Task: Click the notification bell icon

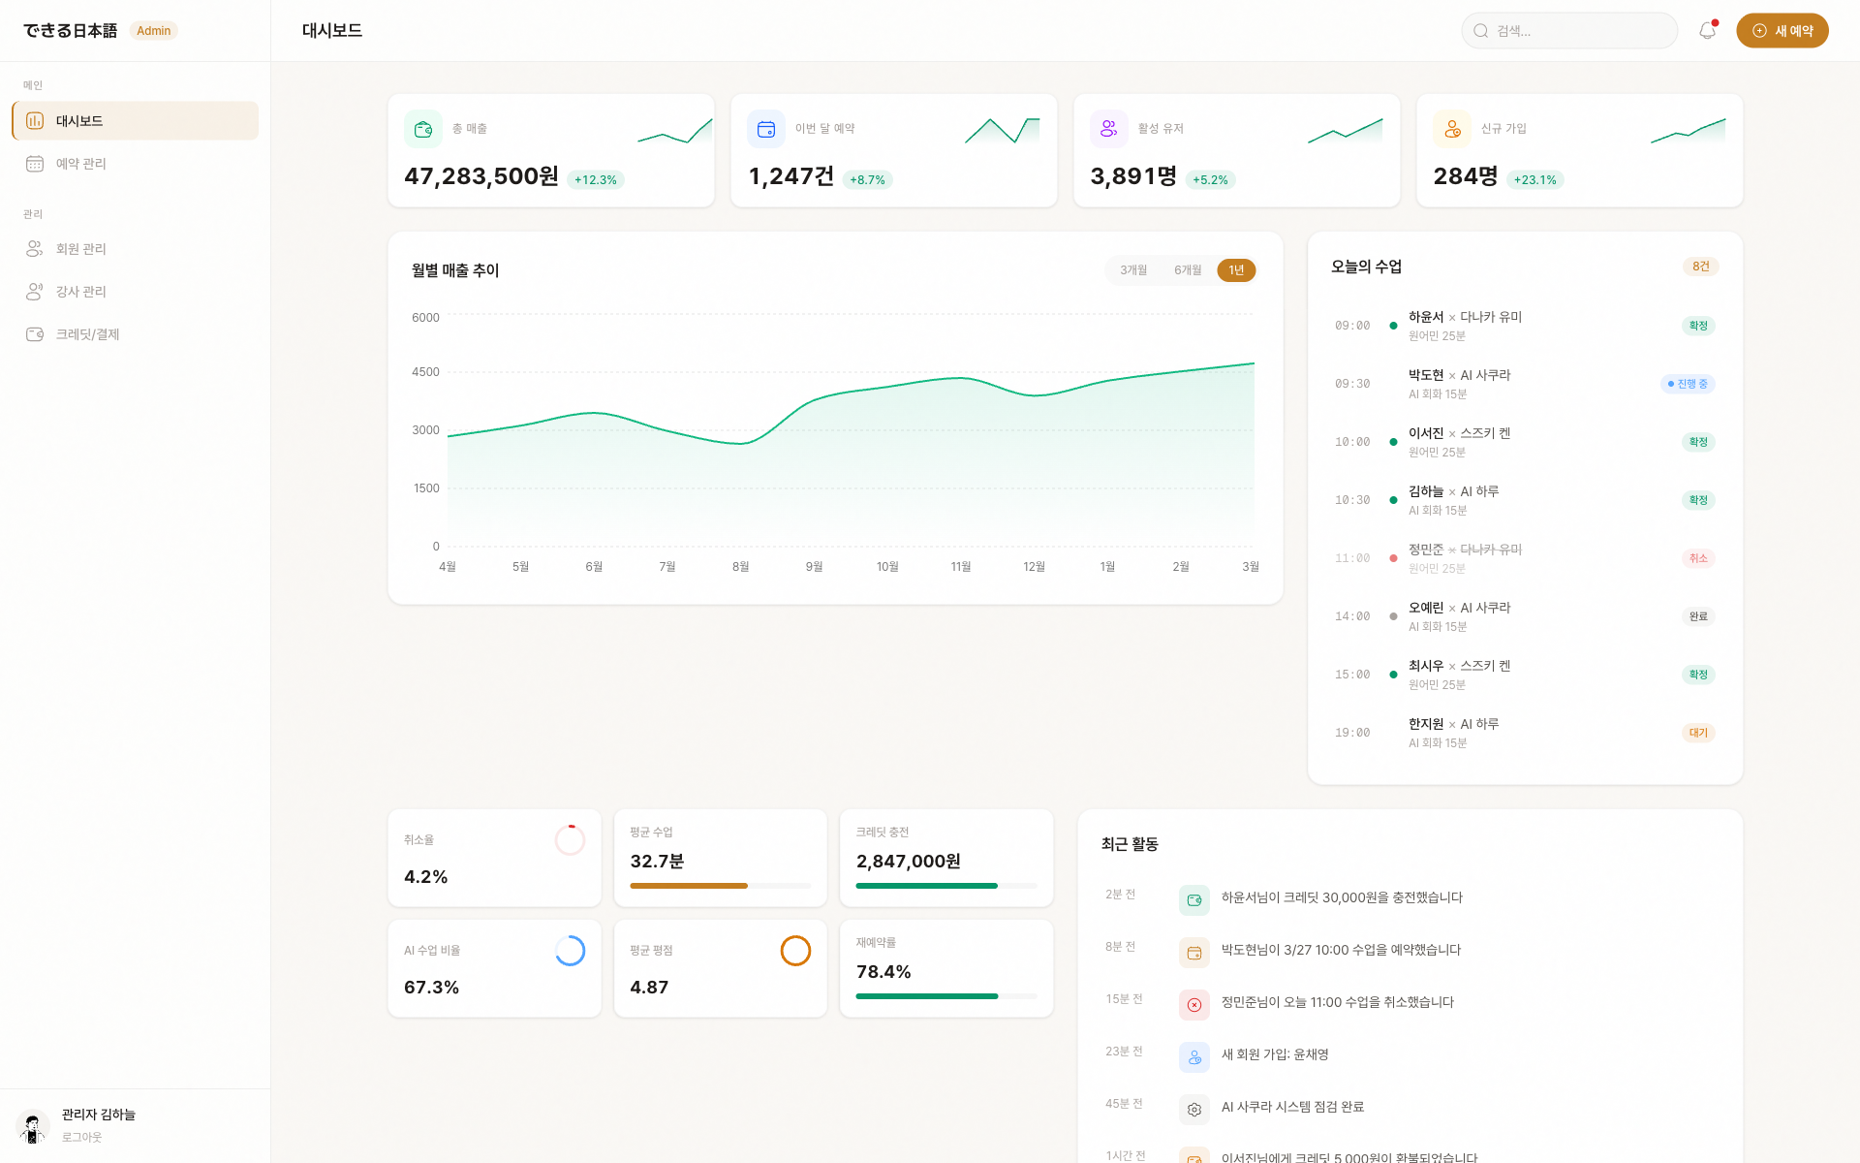Action: tap(1707, 31)
